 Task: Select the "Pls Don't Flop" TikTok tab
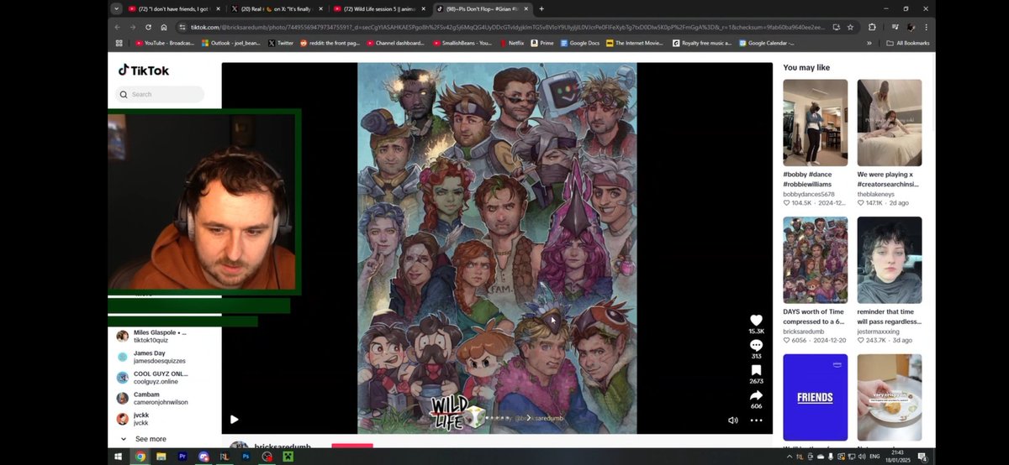click(x=483, y=8)
